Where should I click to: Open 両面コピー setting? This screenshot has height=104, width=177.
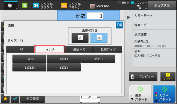pos(154,25)
